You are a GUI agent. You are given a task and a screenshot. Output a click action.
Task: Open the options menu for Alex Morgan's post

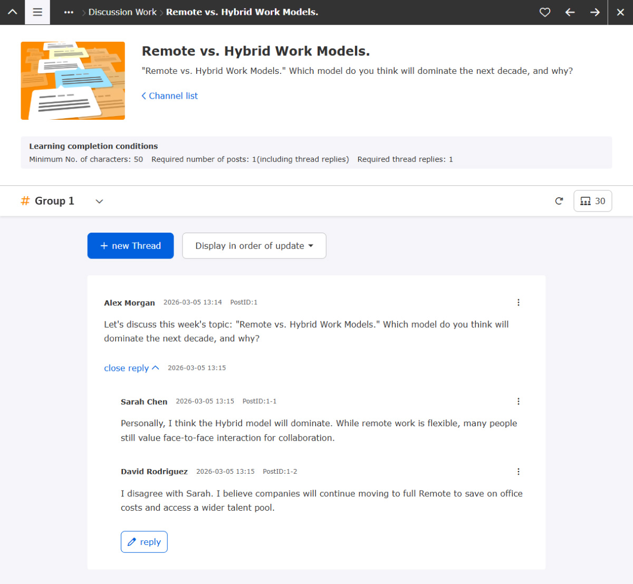tap(519, 302)
